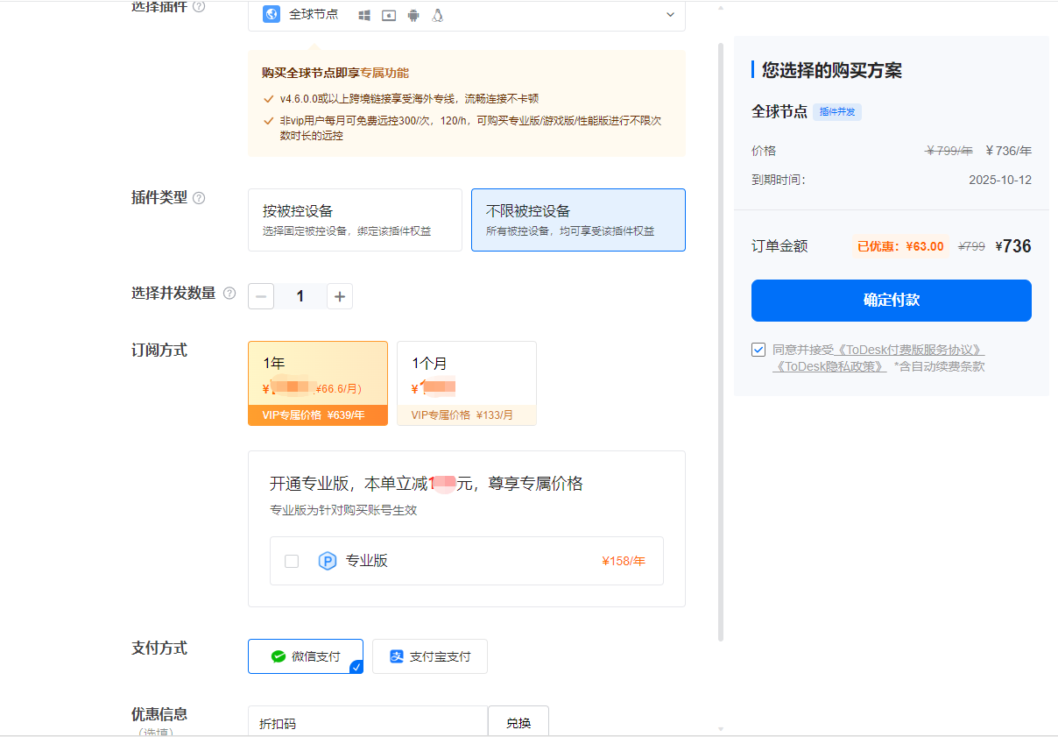Click the Windows platform icon in dropdown
The height and width of the screenshot is (737, 1058).
(365, 15)
